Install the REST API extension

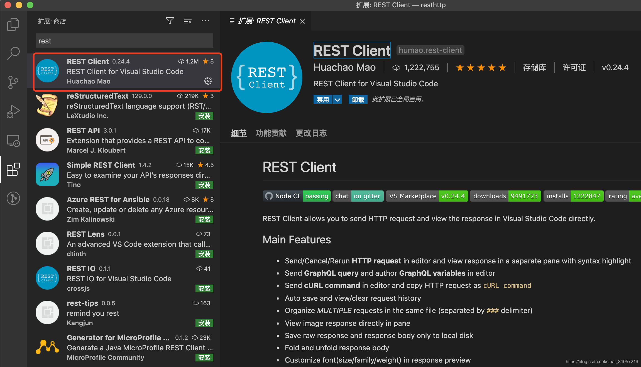204,150
